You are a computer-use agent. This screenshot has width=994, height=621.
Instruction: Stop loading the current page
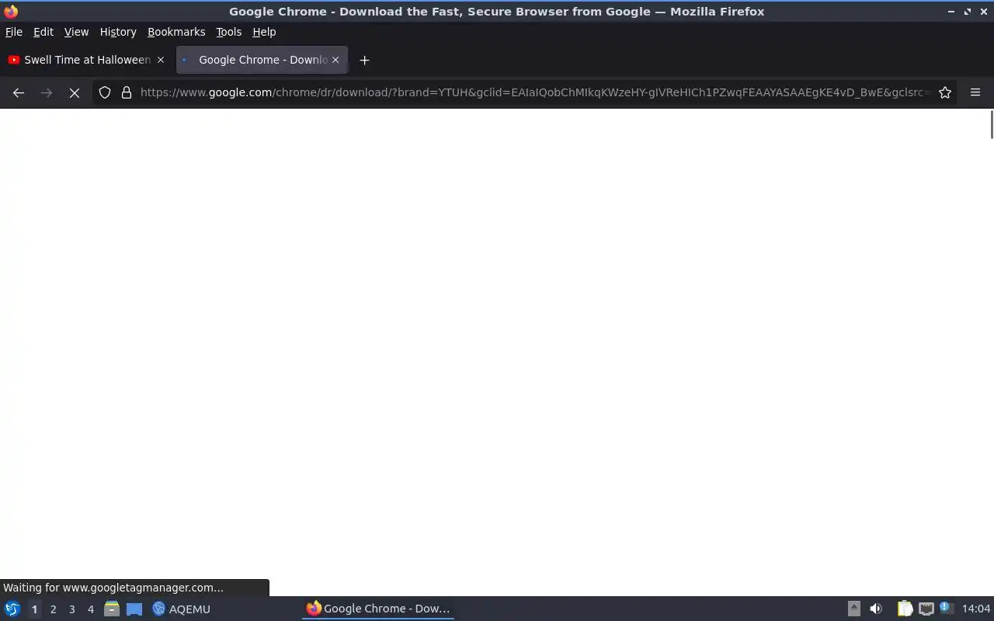click(75, 92)
